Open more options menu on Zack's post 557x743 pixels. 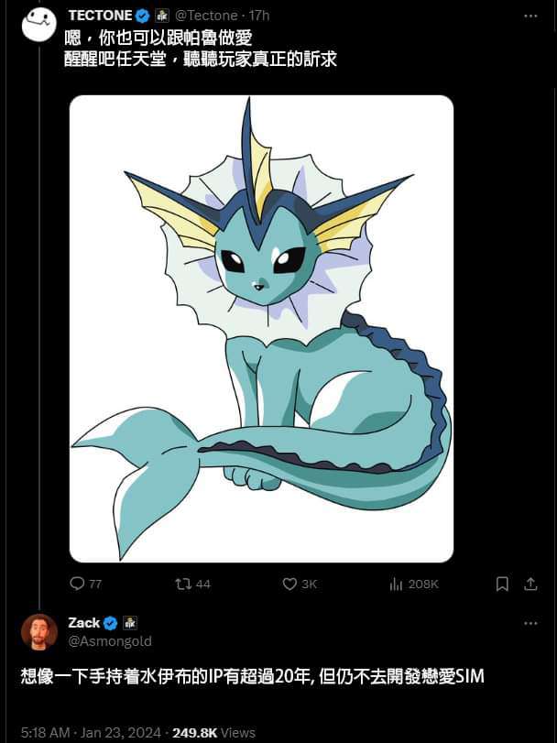pos(530,623)
